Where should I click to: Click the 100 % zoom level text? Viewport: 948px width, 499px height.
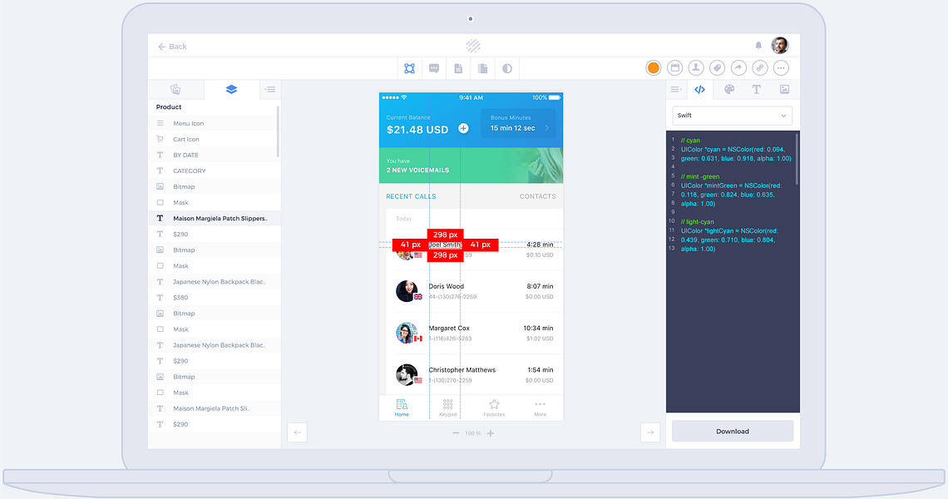tap(473, 433)
